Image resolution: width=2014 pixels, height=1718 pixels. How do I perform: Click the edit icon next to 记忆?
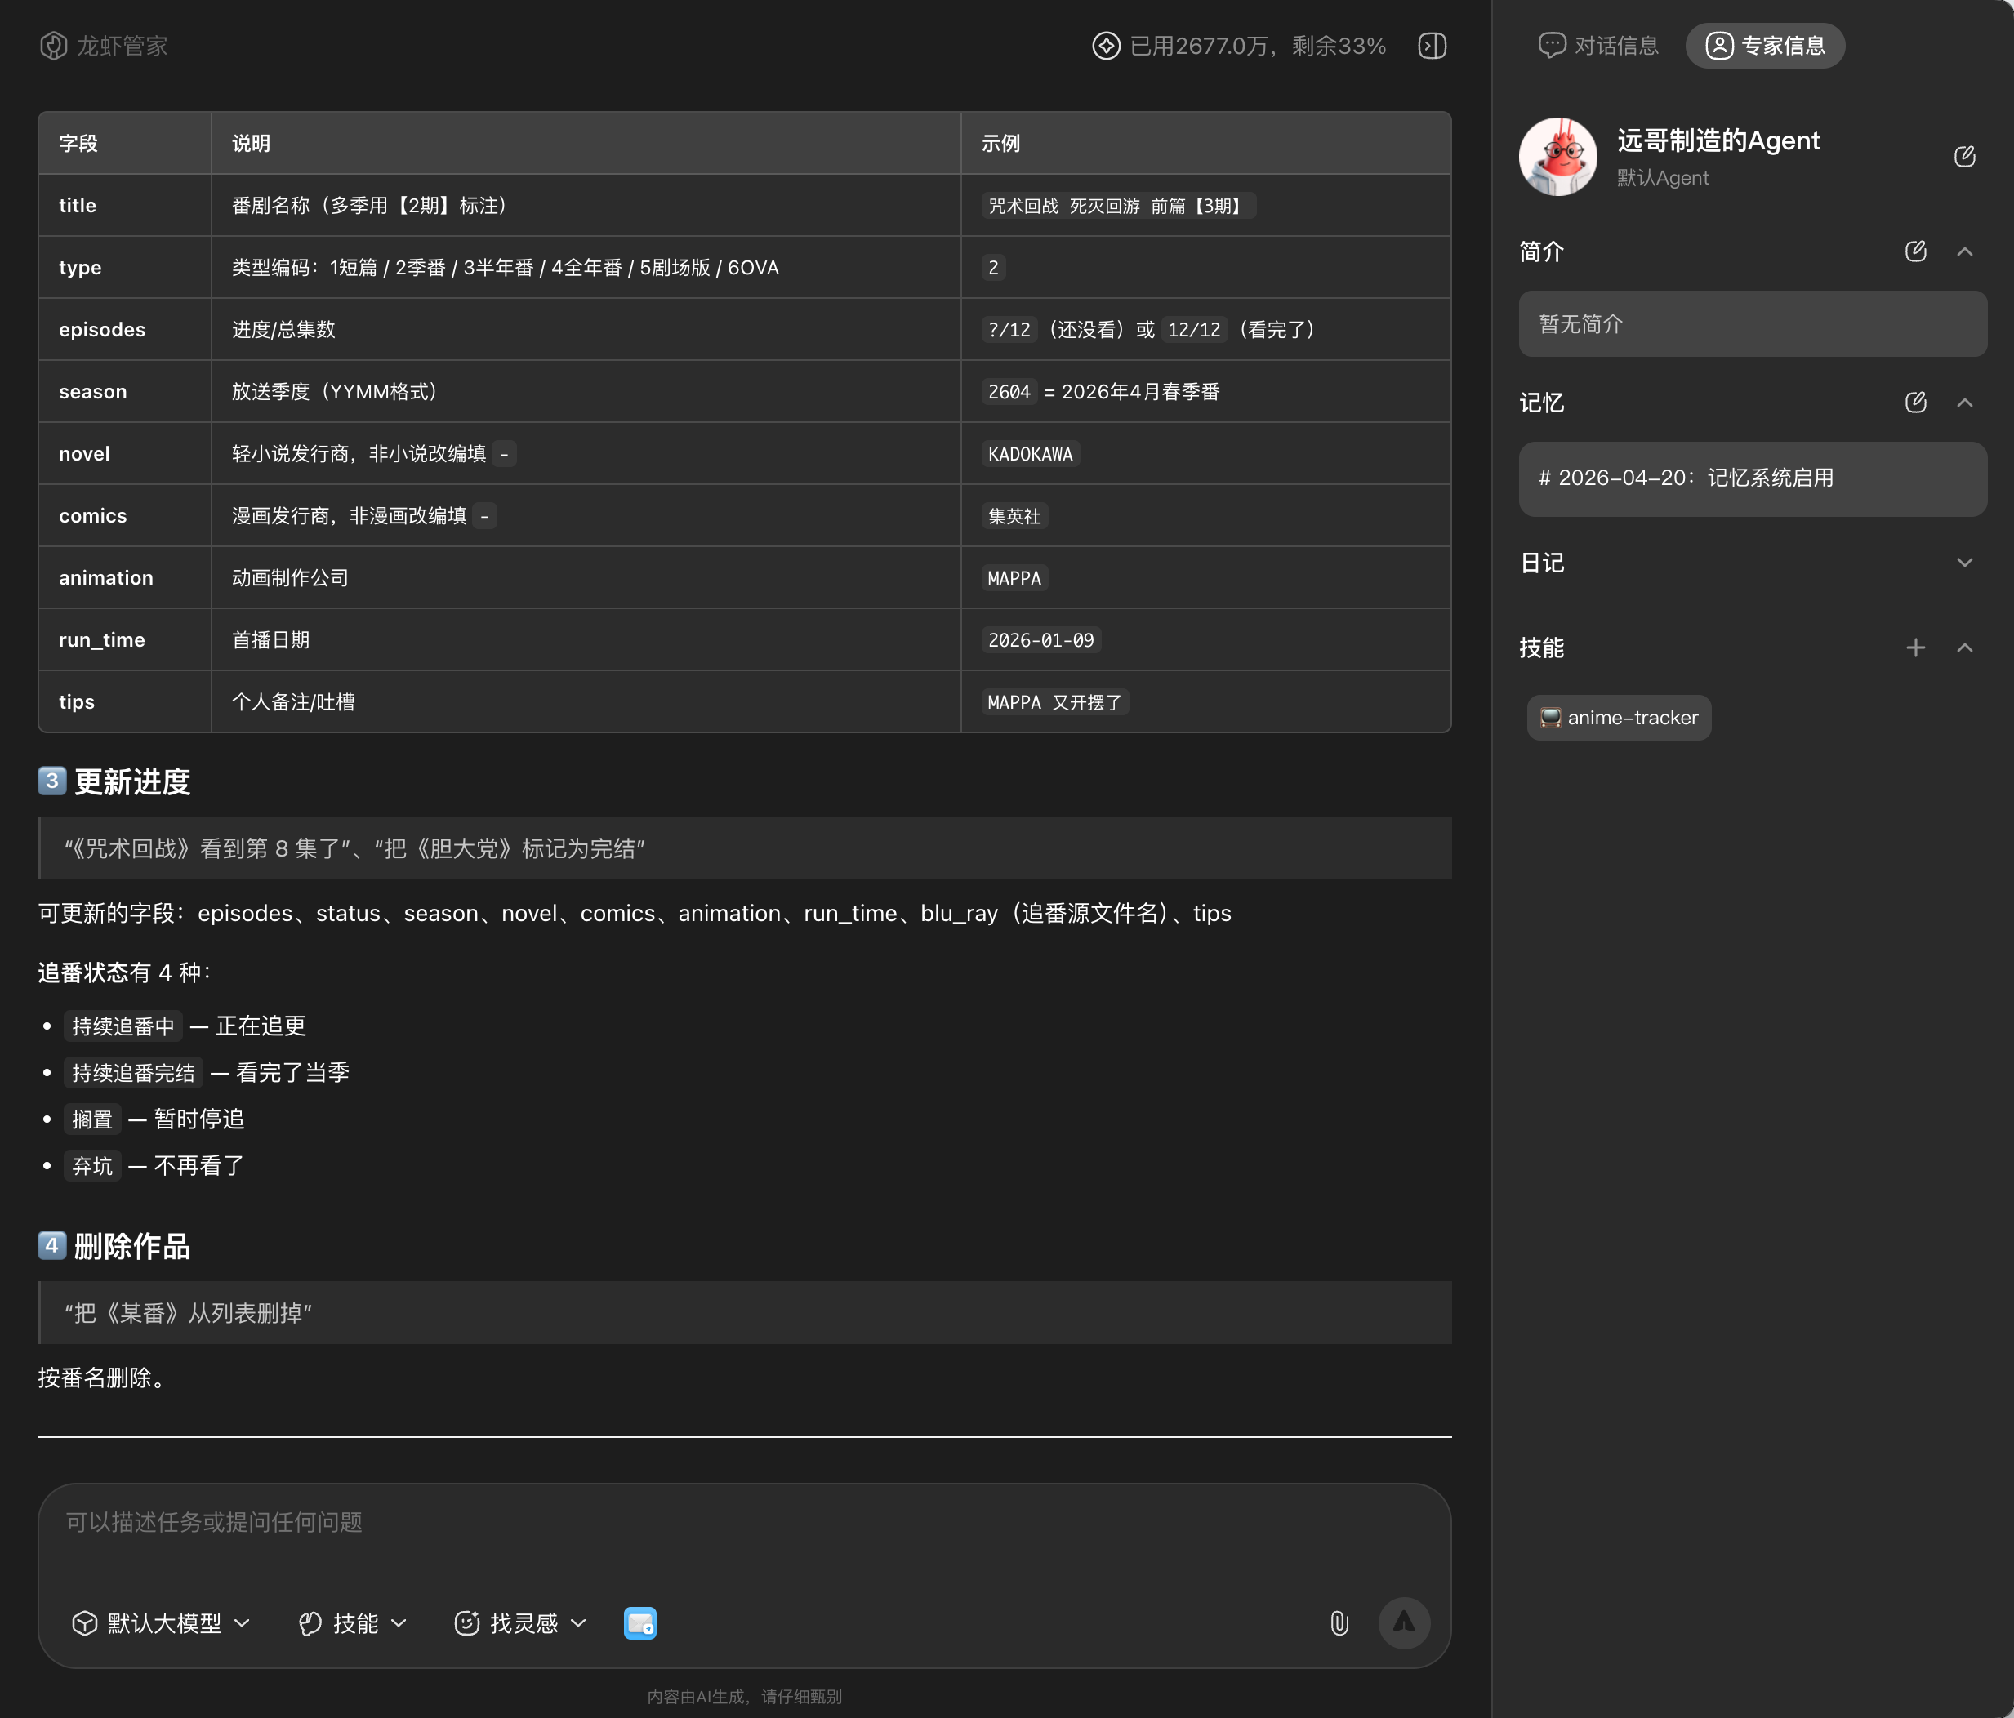(x=1915, y=403)
